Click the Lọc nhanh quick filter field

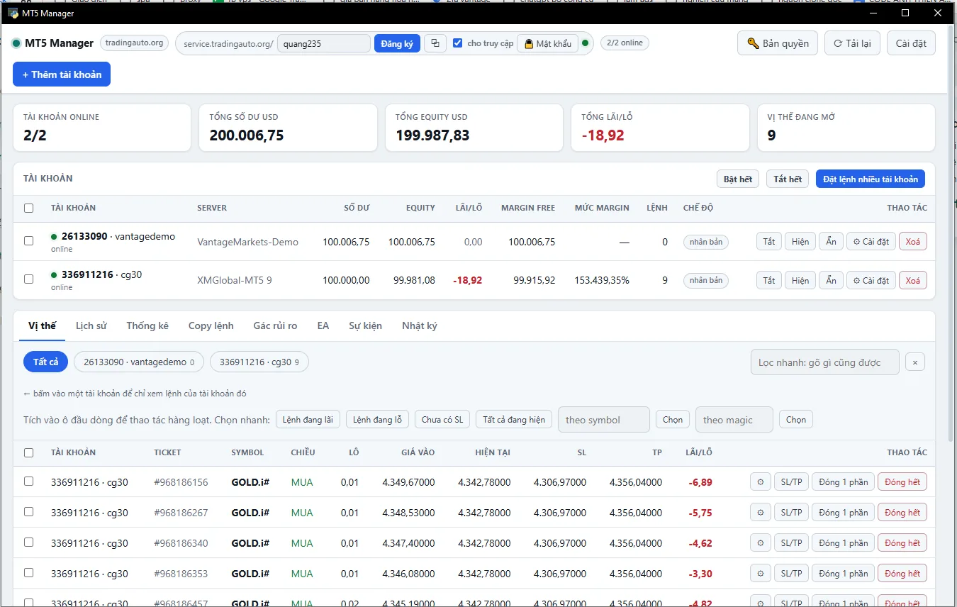(x=825, y=362)
